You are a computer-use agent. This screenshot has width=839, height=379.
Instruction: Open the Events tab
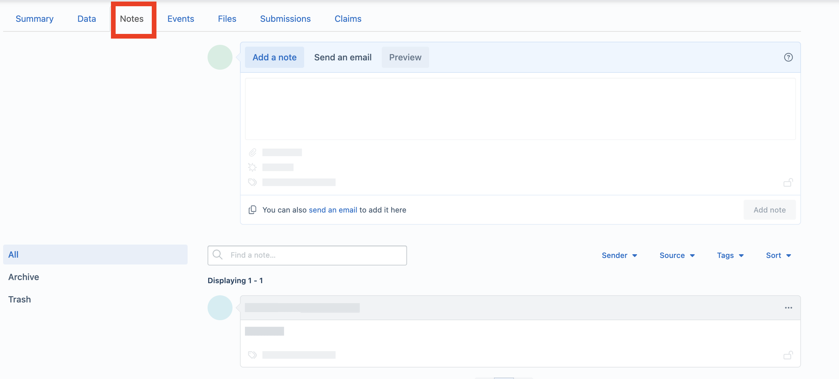tap(181, 19)
